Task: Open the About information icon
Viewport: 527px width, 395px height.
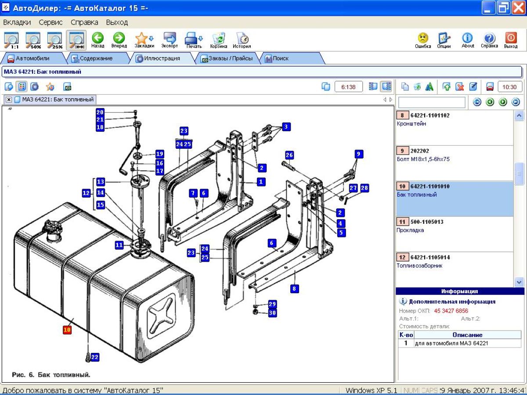Action: [x=468, y=40]
